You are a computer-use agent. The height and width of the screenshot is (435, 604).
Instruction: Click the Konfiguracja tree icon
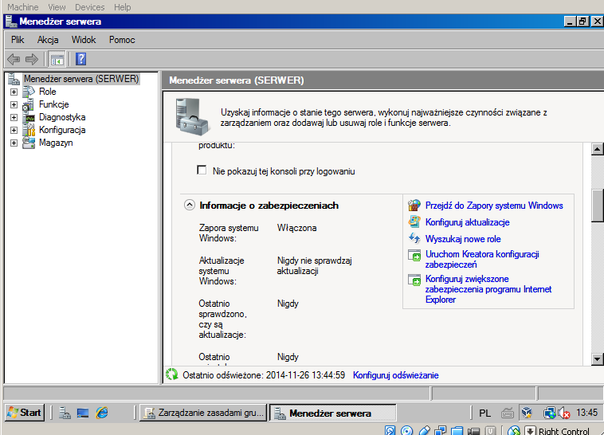pyautogui.click(x=29, y=130)
